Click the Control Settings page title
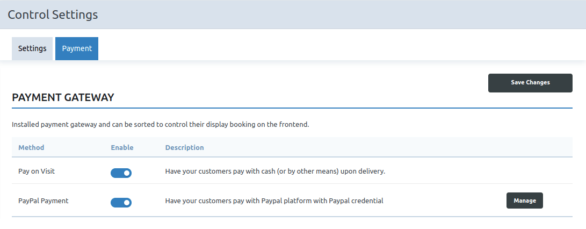586x229 pixels. tap(53, 15)
